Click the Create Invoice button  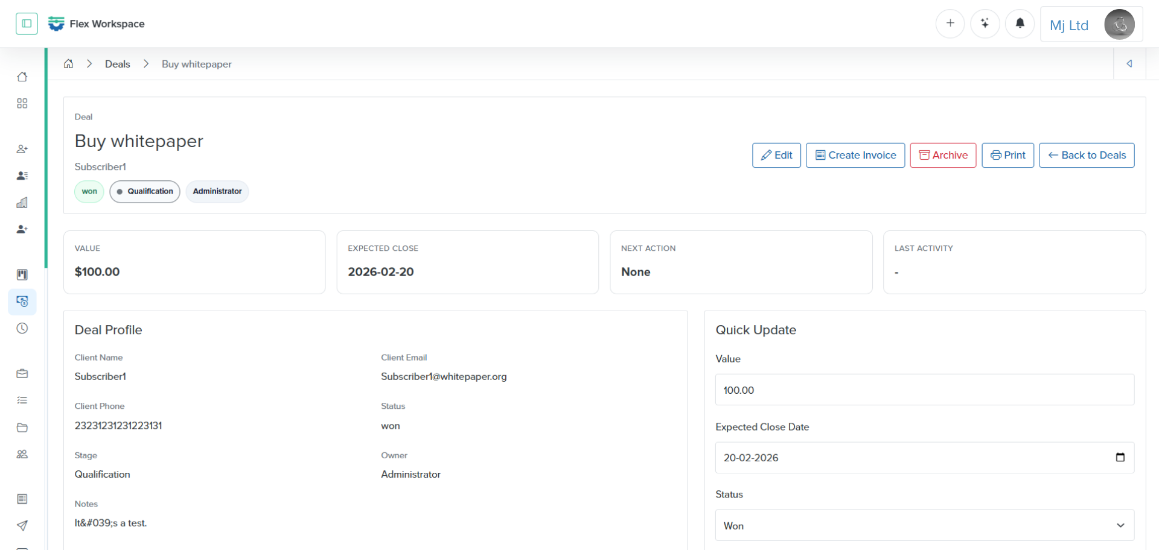[x=855, y=155]
